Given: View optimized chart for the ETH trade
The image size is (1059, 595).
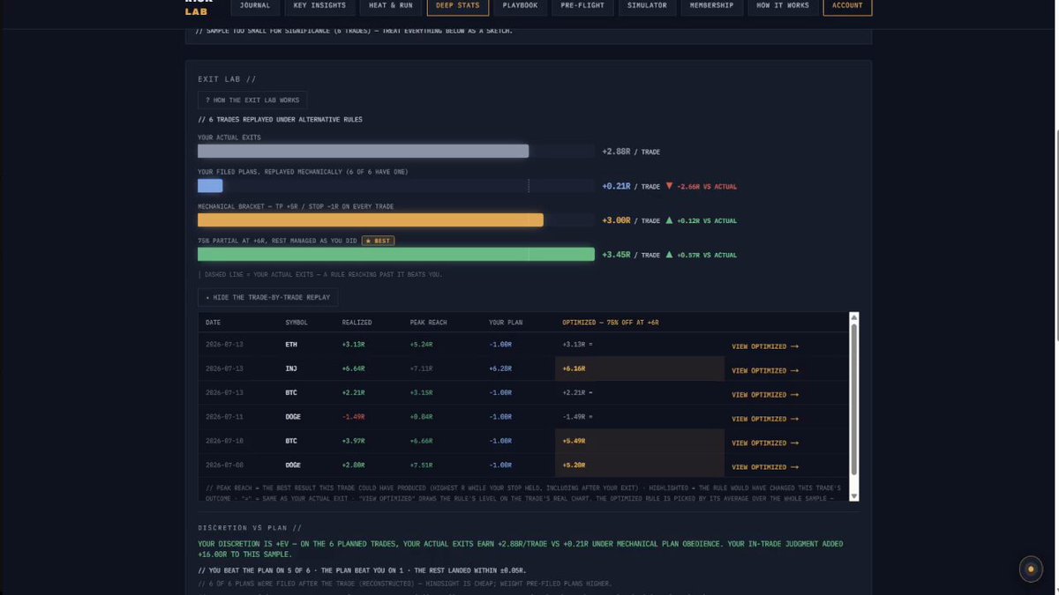Looking at the screenshot, I should [765, 346].
